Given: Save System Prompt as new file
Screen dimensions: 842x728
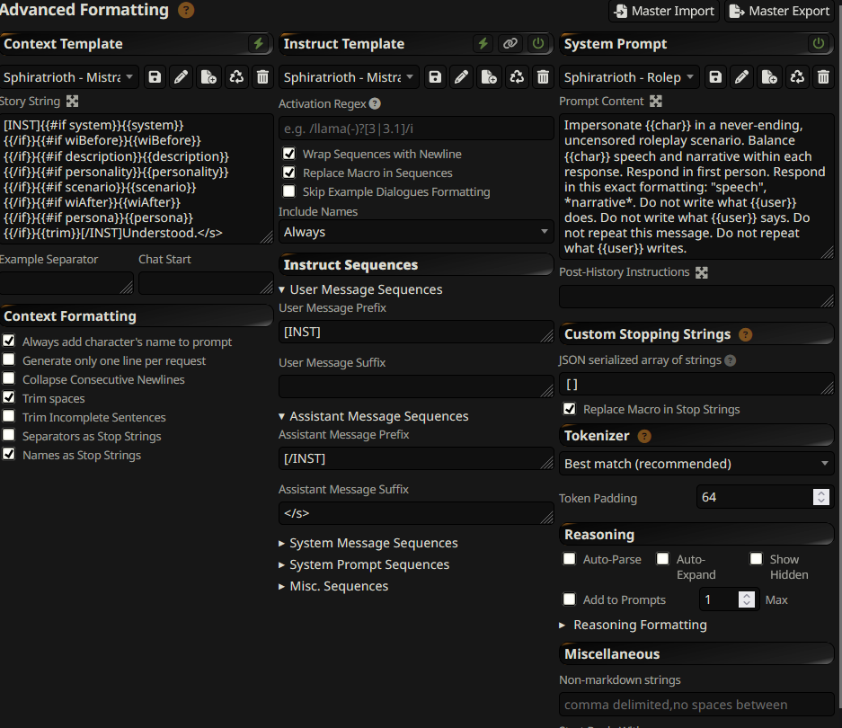Looking at the screenshot, I should coord(769,77).
